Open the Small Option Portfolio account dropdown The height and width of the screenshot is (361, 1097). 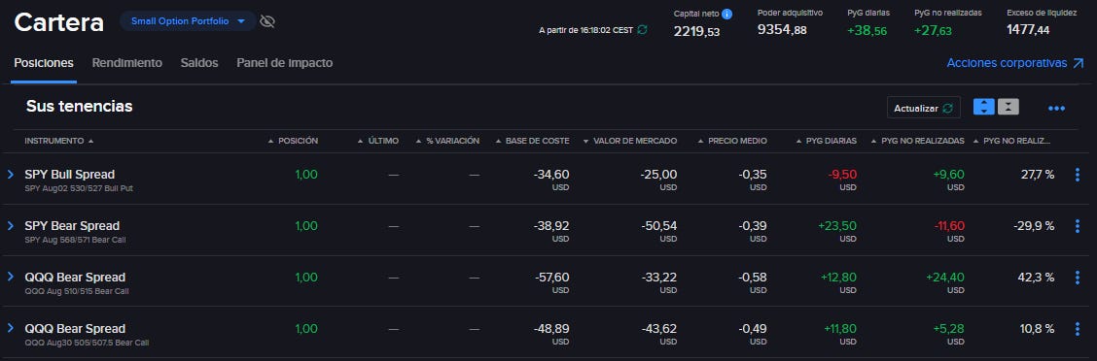189,21
